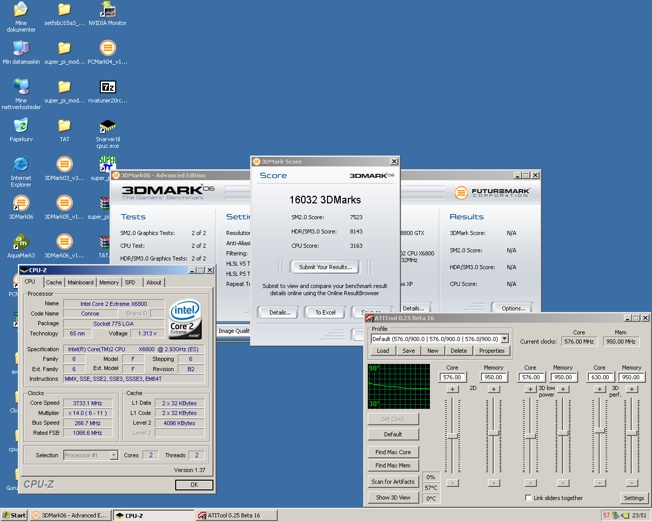Click the plus button under 2D Core
The width and height of the screenshot is (652, 522).
tap(452, 389)
